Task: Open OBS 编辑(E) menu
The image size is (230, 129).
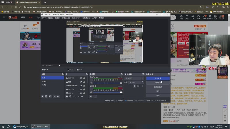Action: [x=51, y=18]
